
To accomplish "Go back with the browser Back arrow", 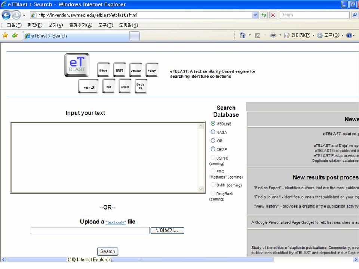I will (x=6, y=15).
